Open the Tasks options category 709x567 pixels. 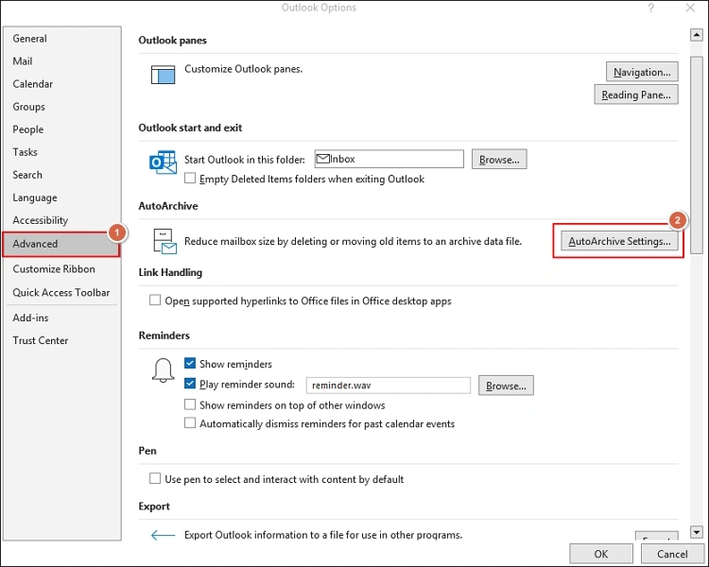[x=61, y=152]
